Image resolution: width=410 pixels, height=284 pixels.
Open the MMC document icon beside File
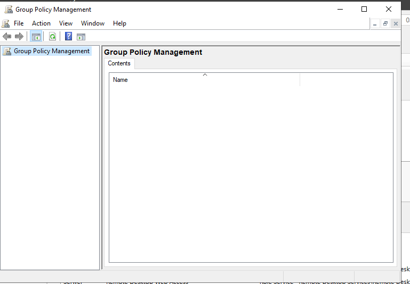click(x=5, y=23)
